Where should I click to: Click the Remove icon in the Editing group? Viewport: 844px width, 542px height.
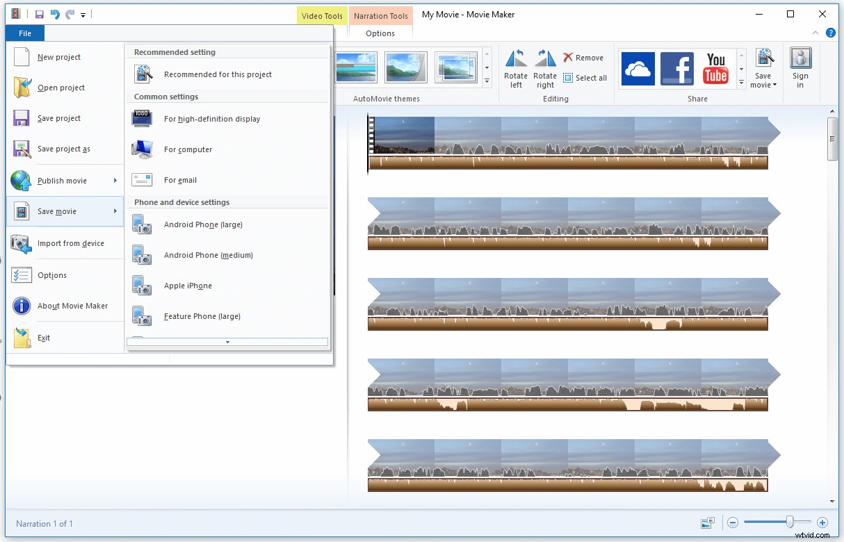pos(583,58)
